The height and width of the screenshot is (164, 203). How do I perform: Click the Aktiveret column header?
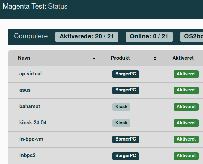pyautogui.click(x=183, y=58)
